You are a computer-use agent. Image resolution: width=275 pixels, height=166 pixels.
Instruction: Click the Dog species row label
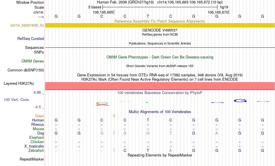click(x=41, y=133)
